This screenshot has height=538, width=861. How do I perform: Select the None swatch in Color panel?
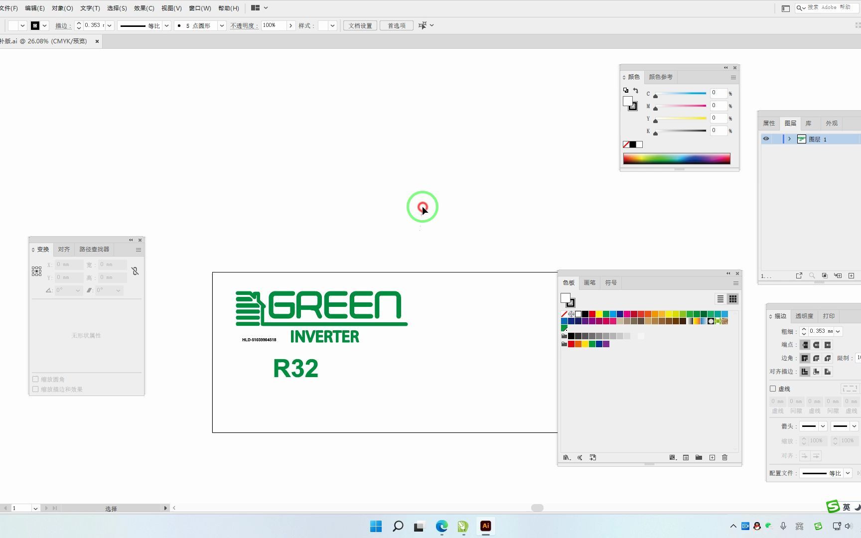626,144
